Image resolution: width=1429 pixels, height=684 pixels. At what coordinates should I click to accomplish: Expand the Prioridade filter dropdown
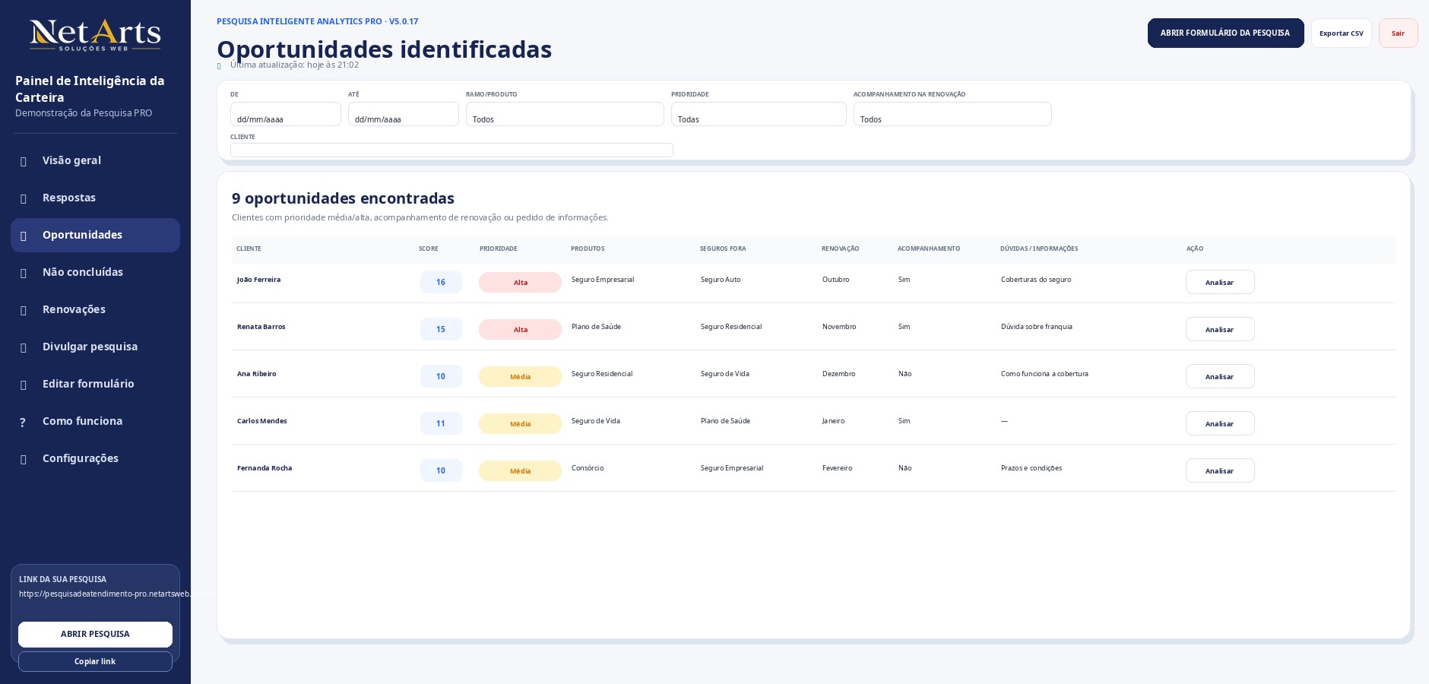click(x=759, y=114)
